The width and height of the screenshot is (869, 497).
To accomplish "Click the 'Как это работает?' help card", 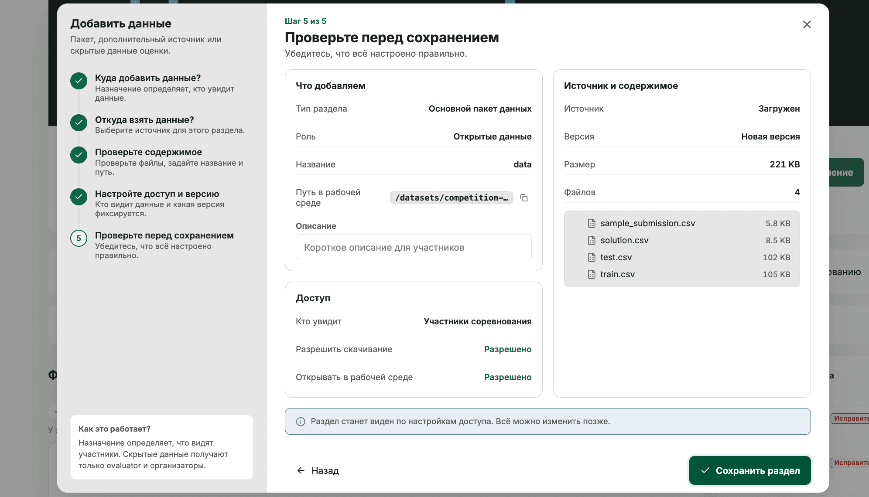I will tap(161, 447).
